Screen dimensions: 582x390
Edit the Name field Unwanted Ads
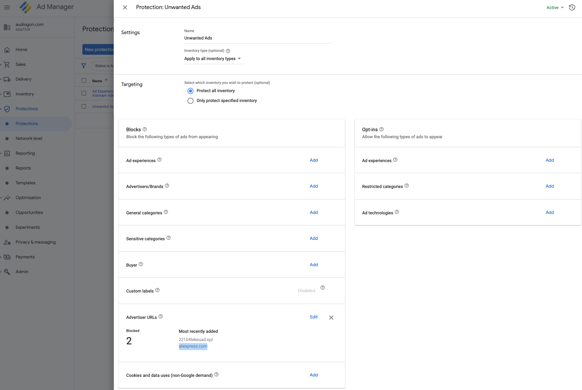click(x=258, y=38)
